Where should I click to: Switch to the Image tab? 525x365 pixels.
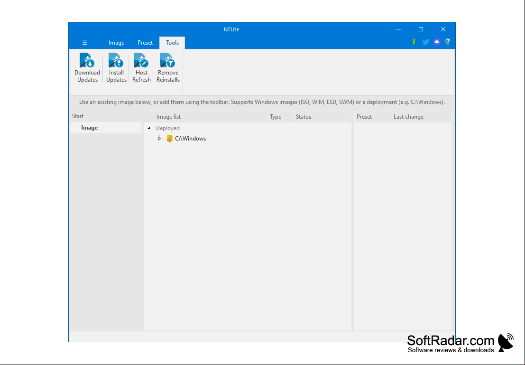pos(116,43)
